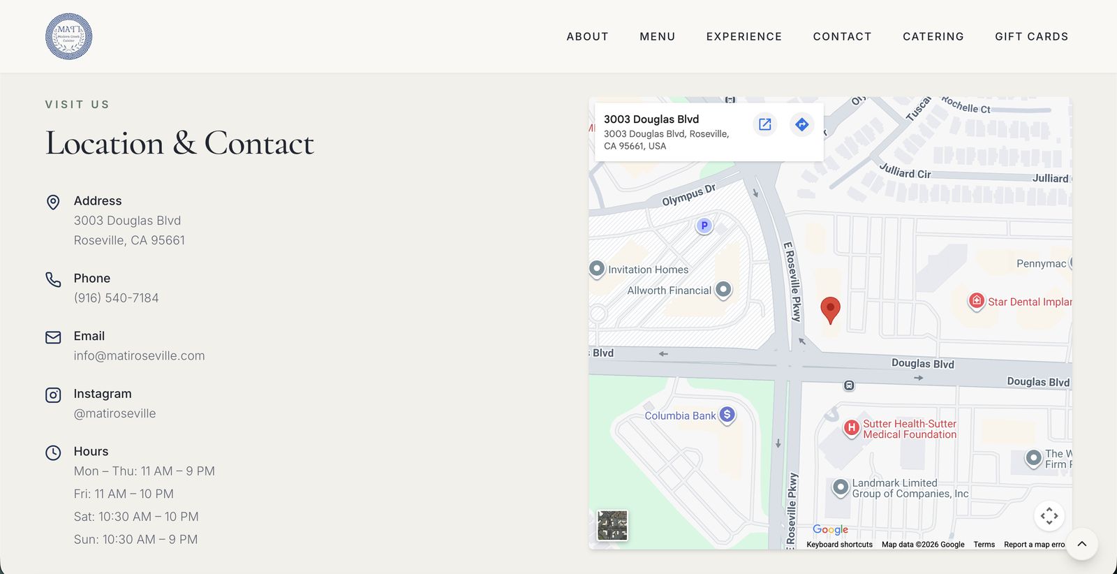1117x574 pixels.
Task: Click the Instagram camera icon
Action: [x=53, y=395]
